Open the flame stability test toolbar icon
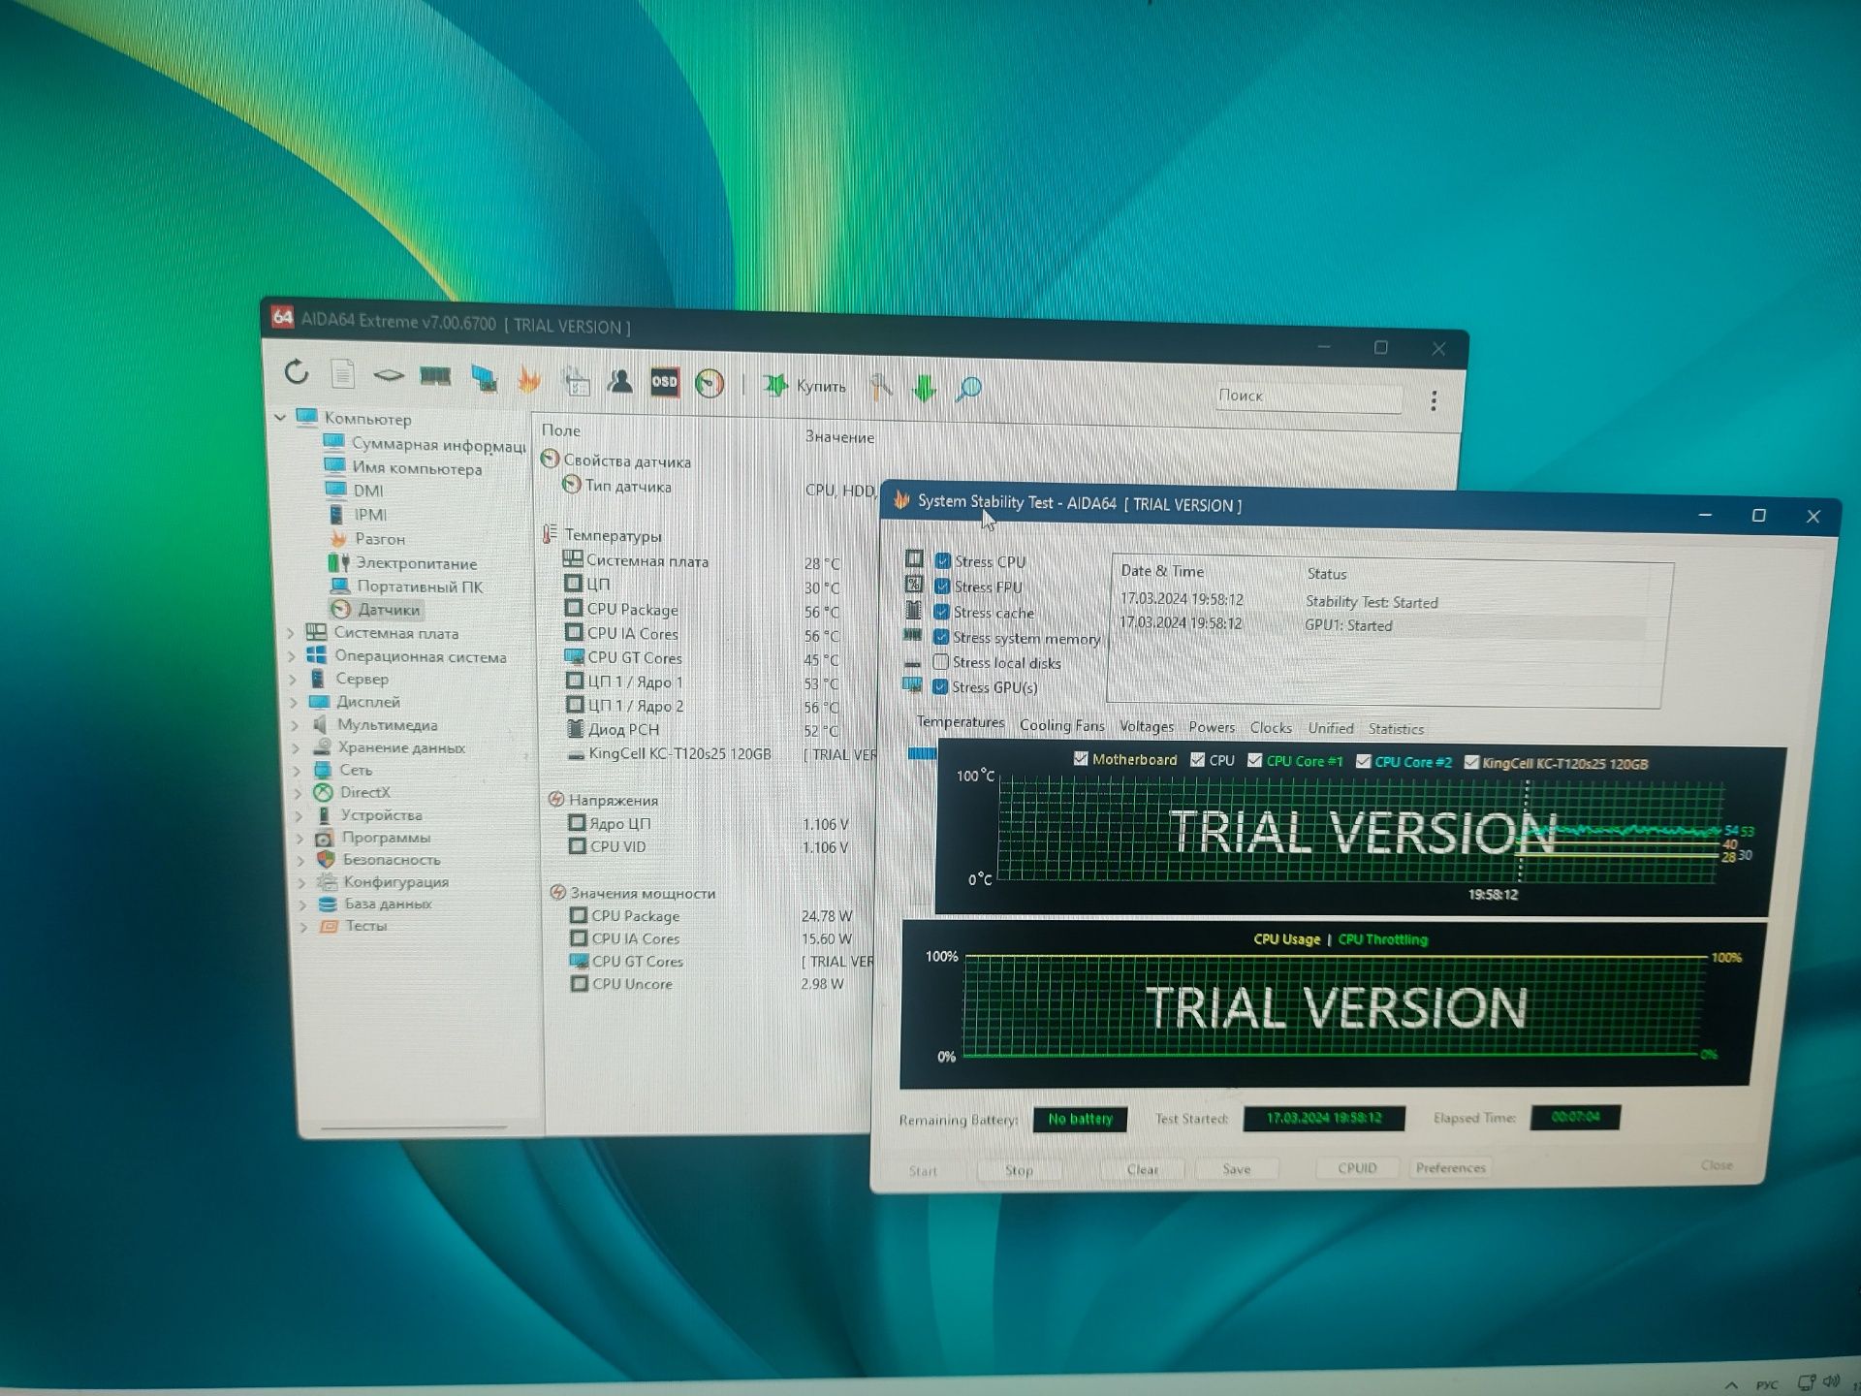This screenshot has height=1396, width=1861. [x=529, y=379]
